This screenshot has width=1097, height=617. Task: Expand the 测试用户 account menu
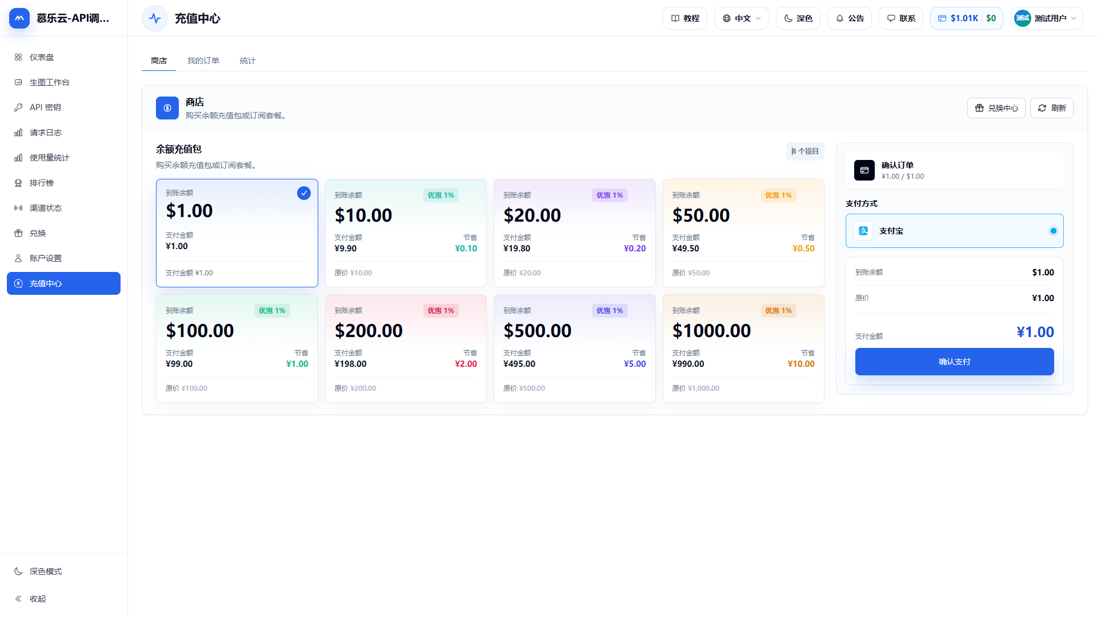click(x=1046, y=18)
